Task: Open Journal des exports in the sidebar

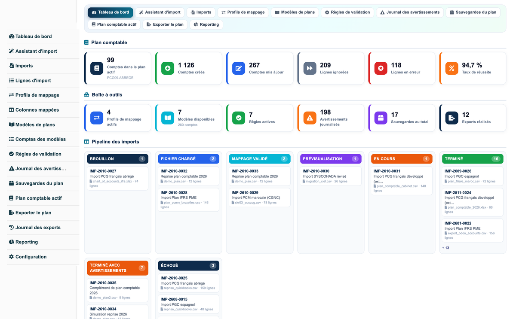Action: pos(43,228)
